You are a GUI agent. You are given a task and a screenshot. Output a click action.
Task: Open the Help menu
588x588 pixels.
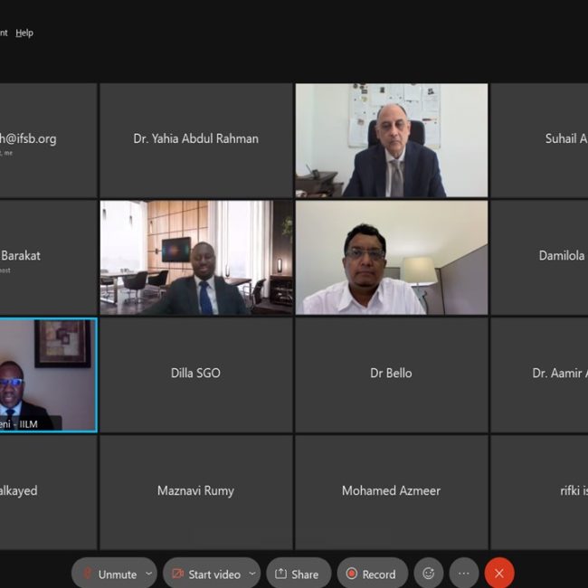24,33
